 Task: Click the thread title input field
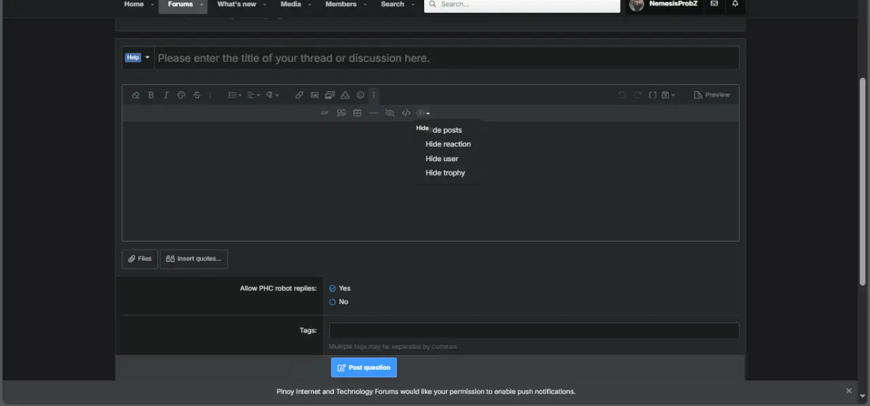(x=447, y=58)
